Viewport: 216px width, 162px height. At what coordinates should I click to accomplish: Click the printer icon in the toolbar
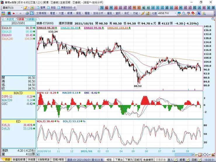27,13
